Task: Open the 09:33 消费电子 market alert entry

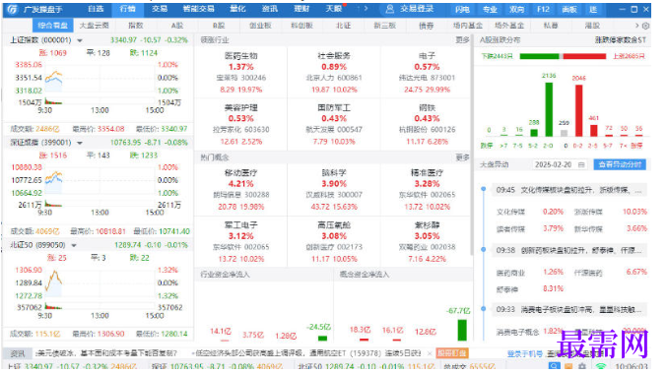Action: coord(569,310)
